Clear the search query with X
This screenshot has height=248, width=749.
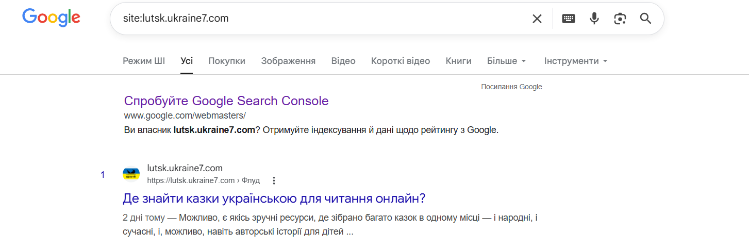pyautogui.click(x=537, y=19)
